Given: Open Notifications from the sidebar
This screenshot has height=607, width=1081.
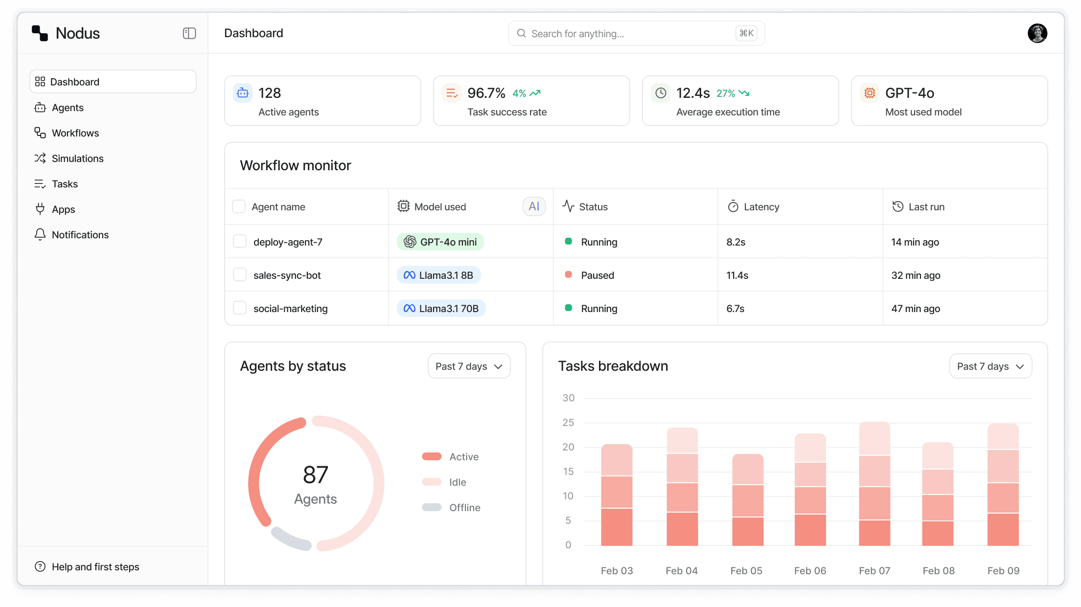Looking at the screenshot, I should [x=80, y=234].
